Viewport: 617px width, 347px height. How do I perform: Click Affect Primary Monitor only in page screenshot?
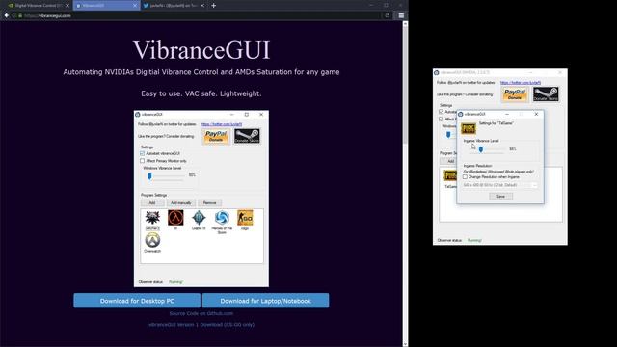click(x=143, y=161)
